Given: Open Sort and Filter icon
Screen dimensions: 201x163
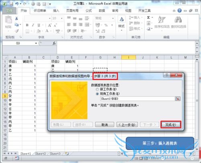Looking at the screenshot, I should (162, 20).
